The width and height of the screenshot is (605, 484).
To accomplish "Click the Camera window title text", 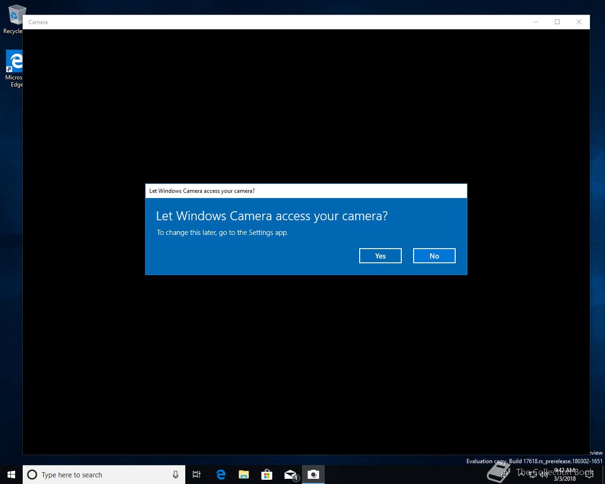I will (38, 22).
